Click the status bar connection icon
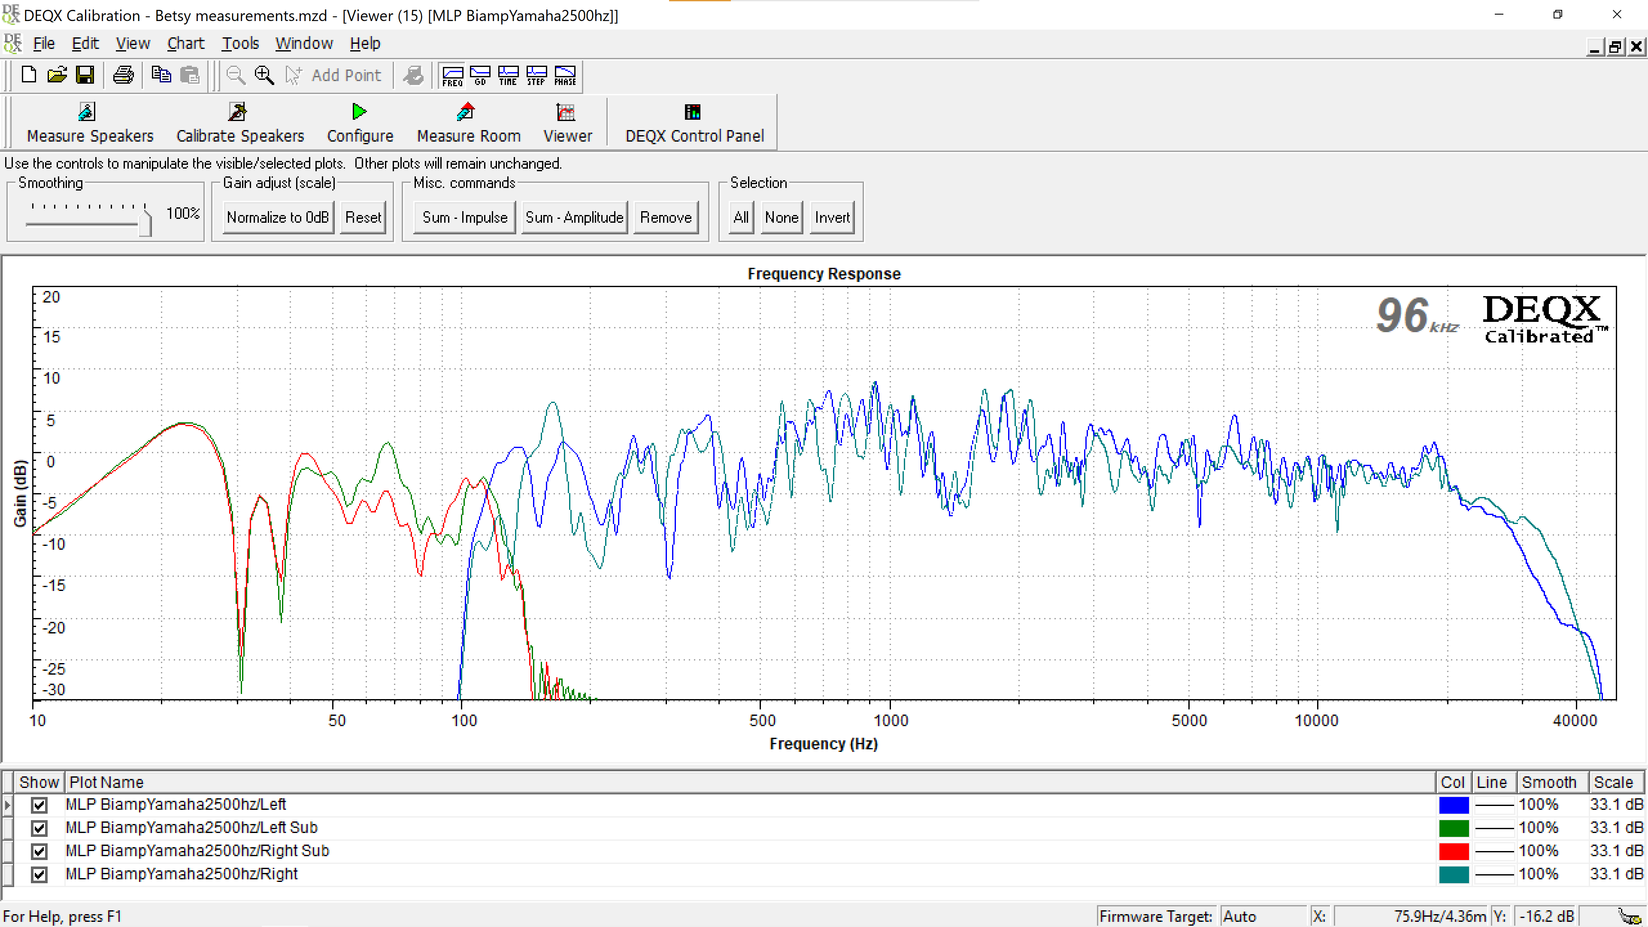This screenshot has width=1648, height=927. tap(1629, 916)
